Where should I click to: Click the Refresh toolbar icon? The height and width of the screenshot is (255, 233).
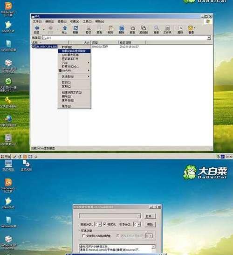(x=75, y=30)
